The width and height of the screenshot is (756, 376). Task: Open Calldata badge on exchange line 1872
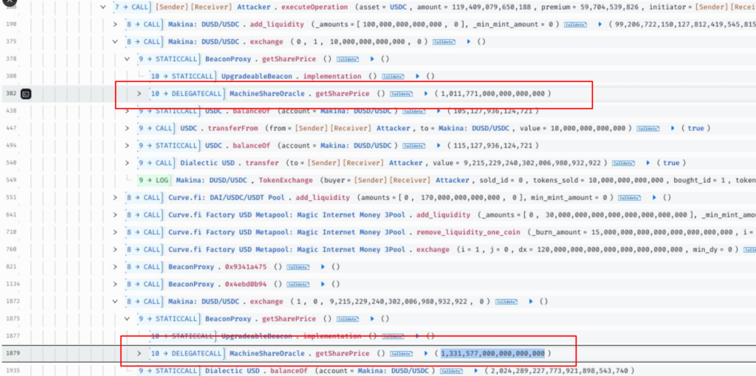(x=506, y=302)
